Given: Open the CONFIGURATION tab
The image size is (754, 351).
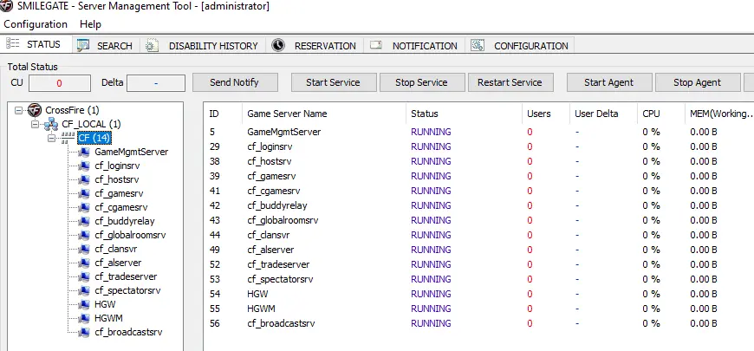Looking at the screenshot, I should tap(519, 46).
